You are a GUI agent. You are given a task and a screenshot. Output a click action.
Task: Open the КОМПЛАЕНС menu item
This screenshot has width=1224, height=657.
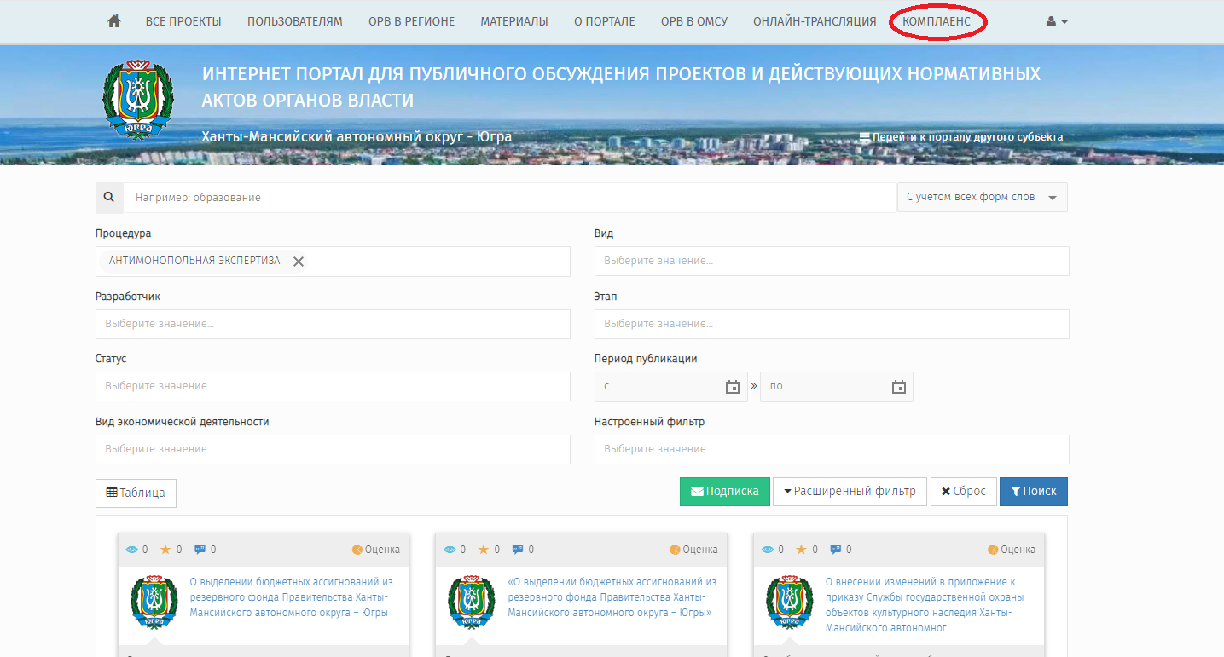pos(937,21)
